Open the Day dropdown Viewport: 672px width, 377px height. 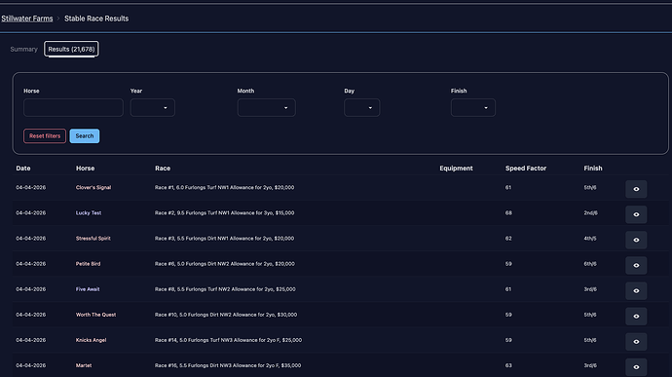361,108
